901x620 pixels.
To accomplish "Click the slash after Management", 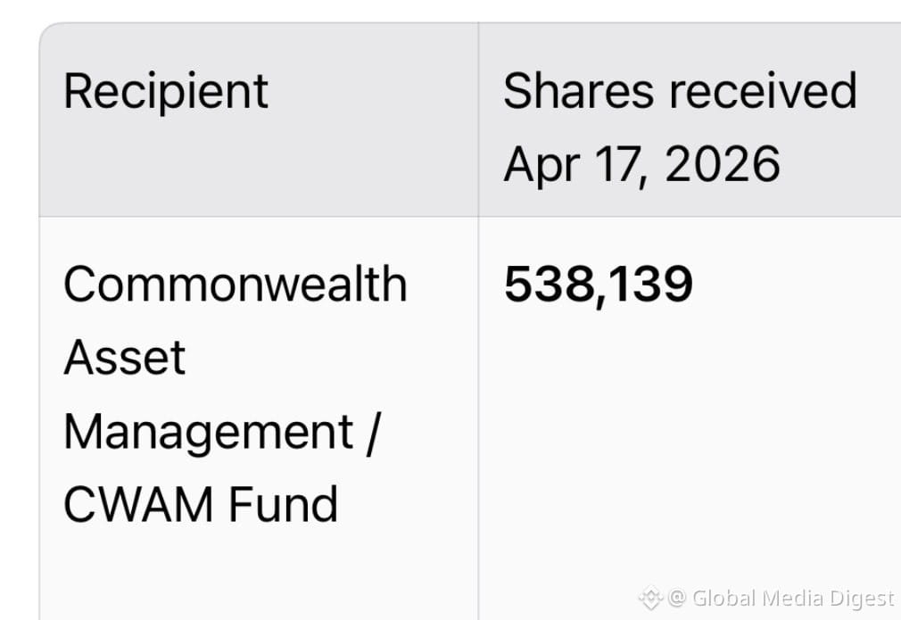I will click(x=373, y=434).
